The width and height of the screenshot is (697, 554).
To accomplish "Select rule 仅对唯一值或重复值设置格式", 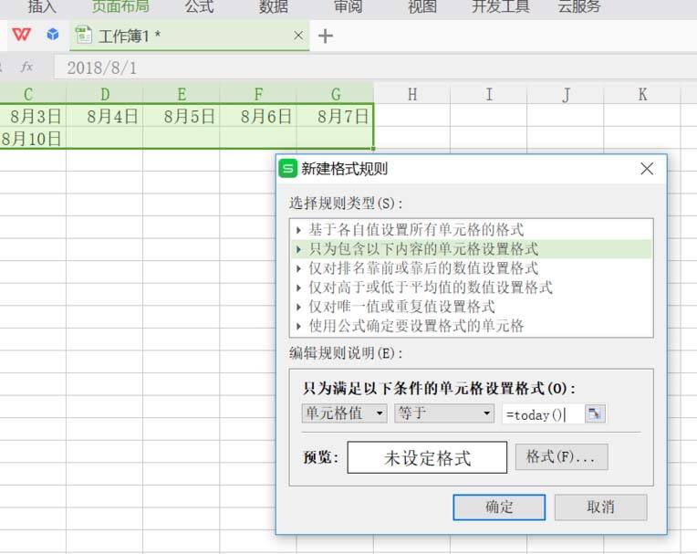I will (x=472, y=307).
